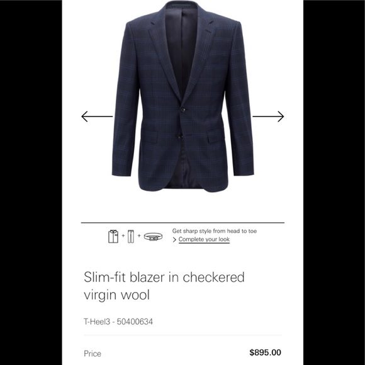The height and width of the screenshot is (365, 365).
Task: Click plus sign between shirt and trousers
Action: coord(123,235)
